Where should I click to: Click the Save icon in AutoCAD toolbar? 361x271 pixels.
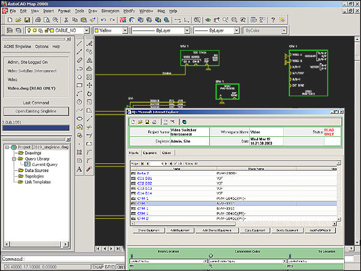tap(27, 20)
